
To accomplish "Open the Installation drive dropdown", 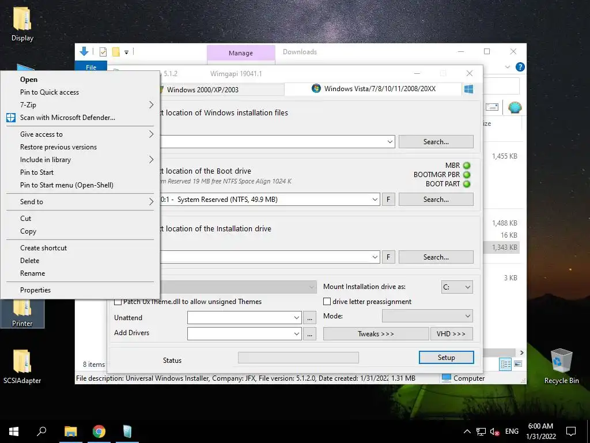I will [375, 257].
